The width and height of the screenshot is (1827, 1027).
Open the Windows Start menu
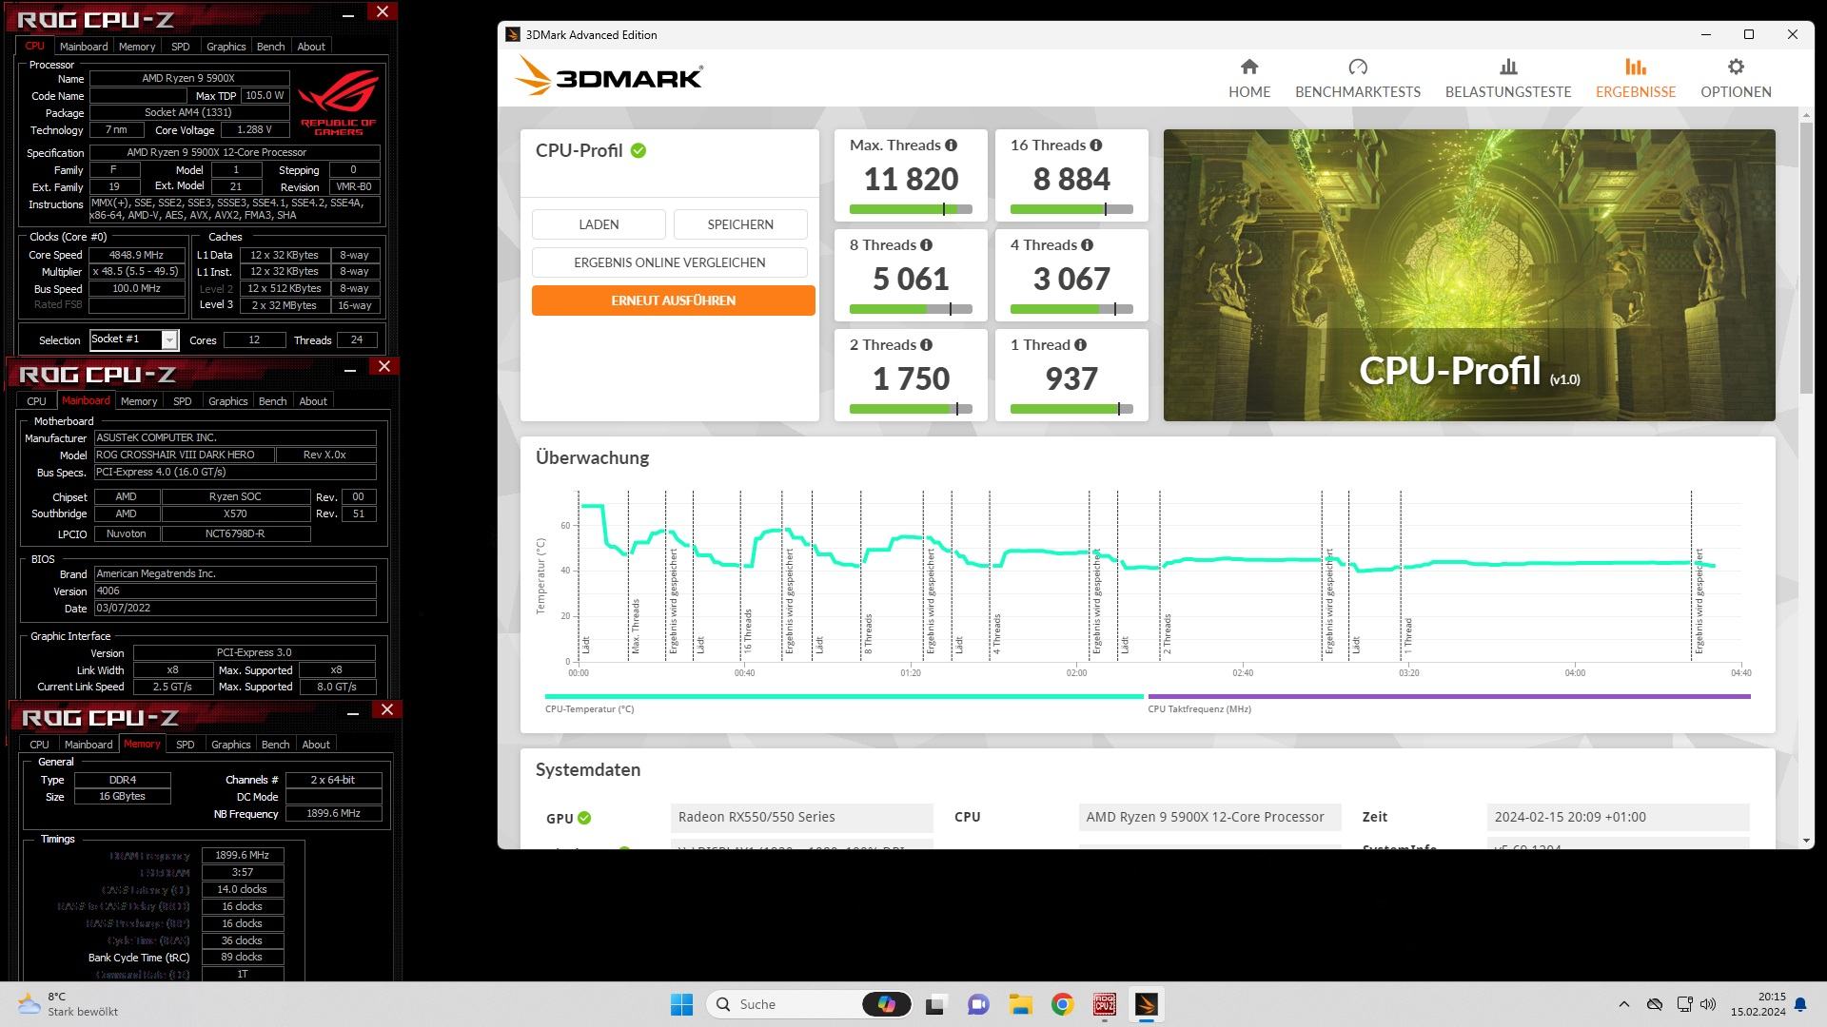click(x=681, y=1004)
